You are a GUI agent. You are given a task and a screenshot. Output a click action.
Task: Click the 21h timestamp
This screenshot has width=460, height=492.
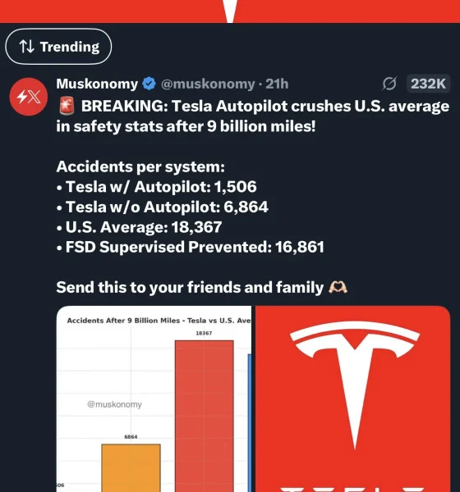click(277, 84)
